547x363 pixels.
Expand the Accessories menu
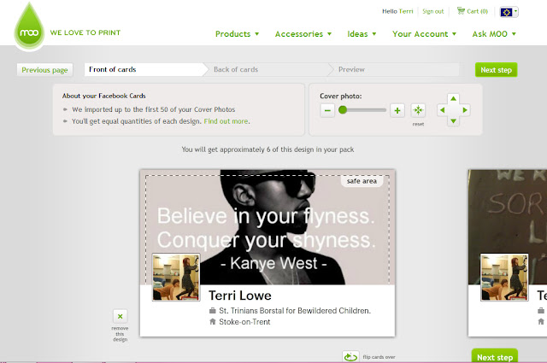tap(303, 34)
